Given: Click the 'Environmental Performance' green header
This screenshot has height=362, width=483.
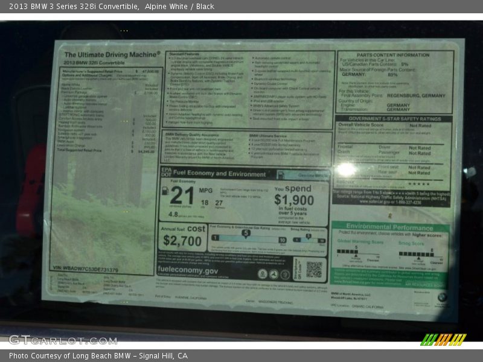Looking at the screenshot, I should [x=389, y=227].
